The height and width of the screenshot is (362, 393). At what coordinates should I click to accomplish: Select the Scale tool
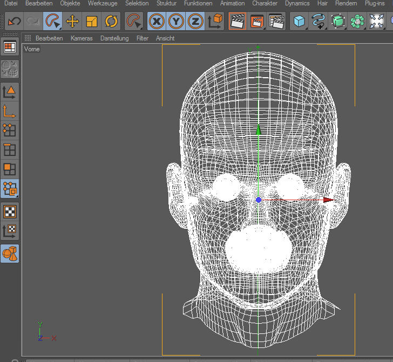click(92, 22)
